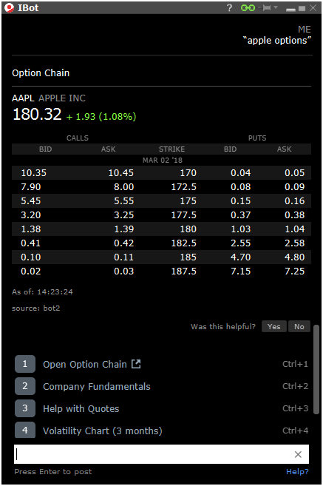
Task: Click the put ask 2.58
Action: 294,243
